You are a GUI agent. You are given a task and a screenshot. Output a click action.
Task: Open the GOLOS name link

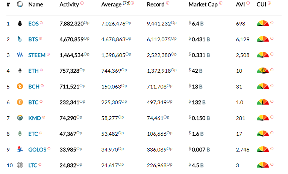click(37, 150)
